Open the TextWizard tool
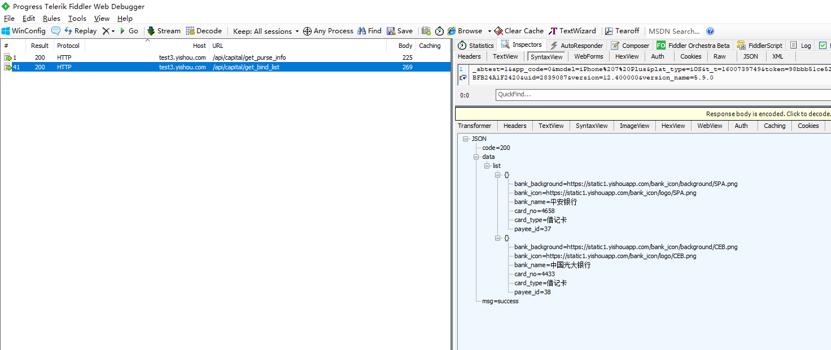Screen dimensions: 831x350 (572, 31)
